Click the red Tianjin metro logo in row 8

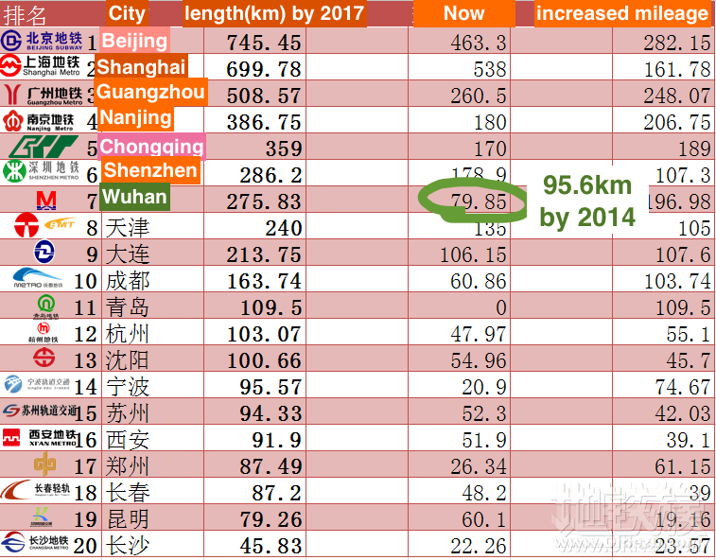click(26, 225)
